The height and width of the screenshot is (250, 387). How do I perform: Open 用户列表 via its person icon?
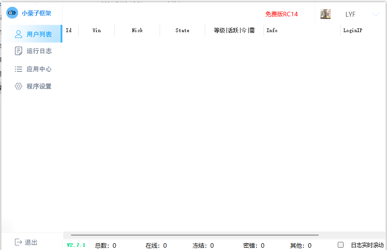pos(19,34)
